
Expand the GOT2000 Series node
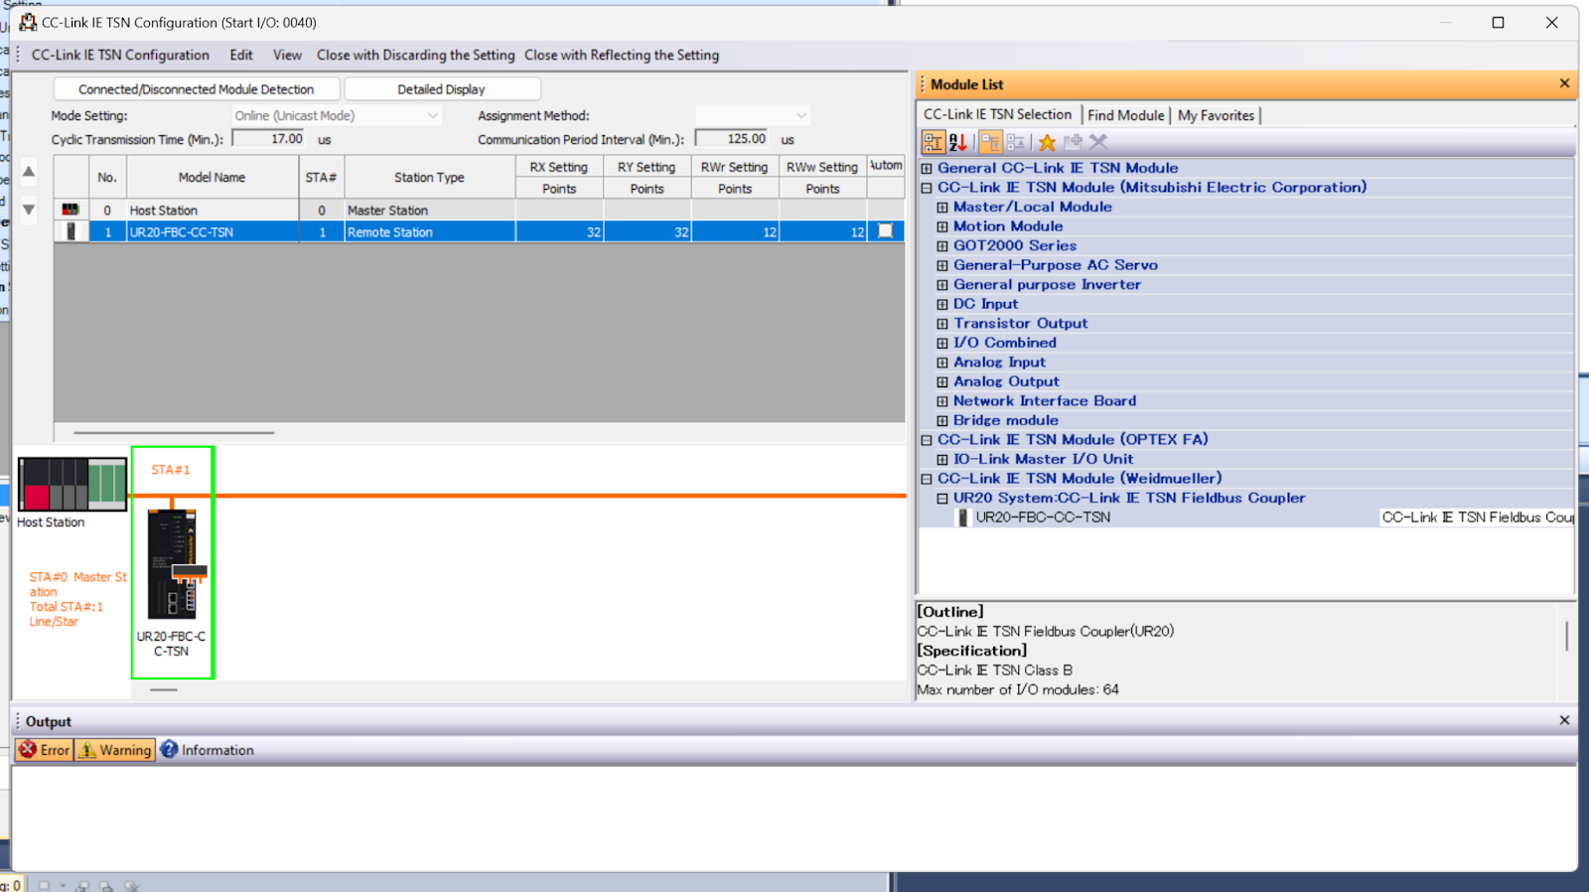pos(942,245)
